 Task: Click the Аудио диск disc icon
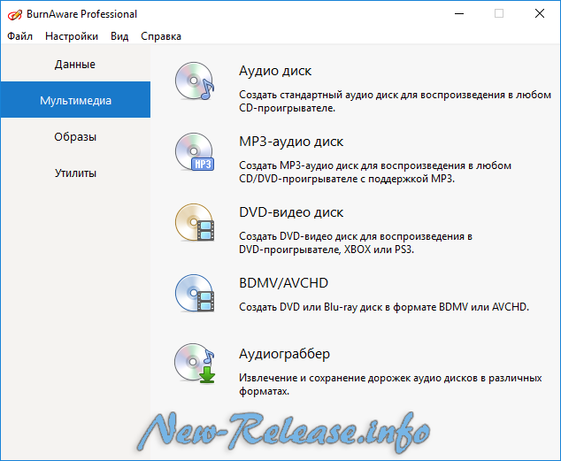tap(195, 81)
